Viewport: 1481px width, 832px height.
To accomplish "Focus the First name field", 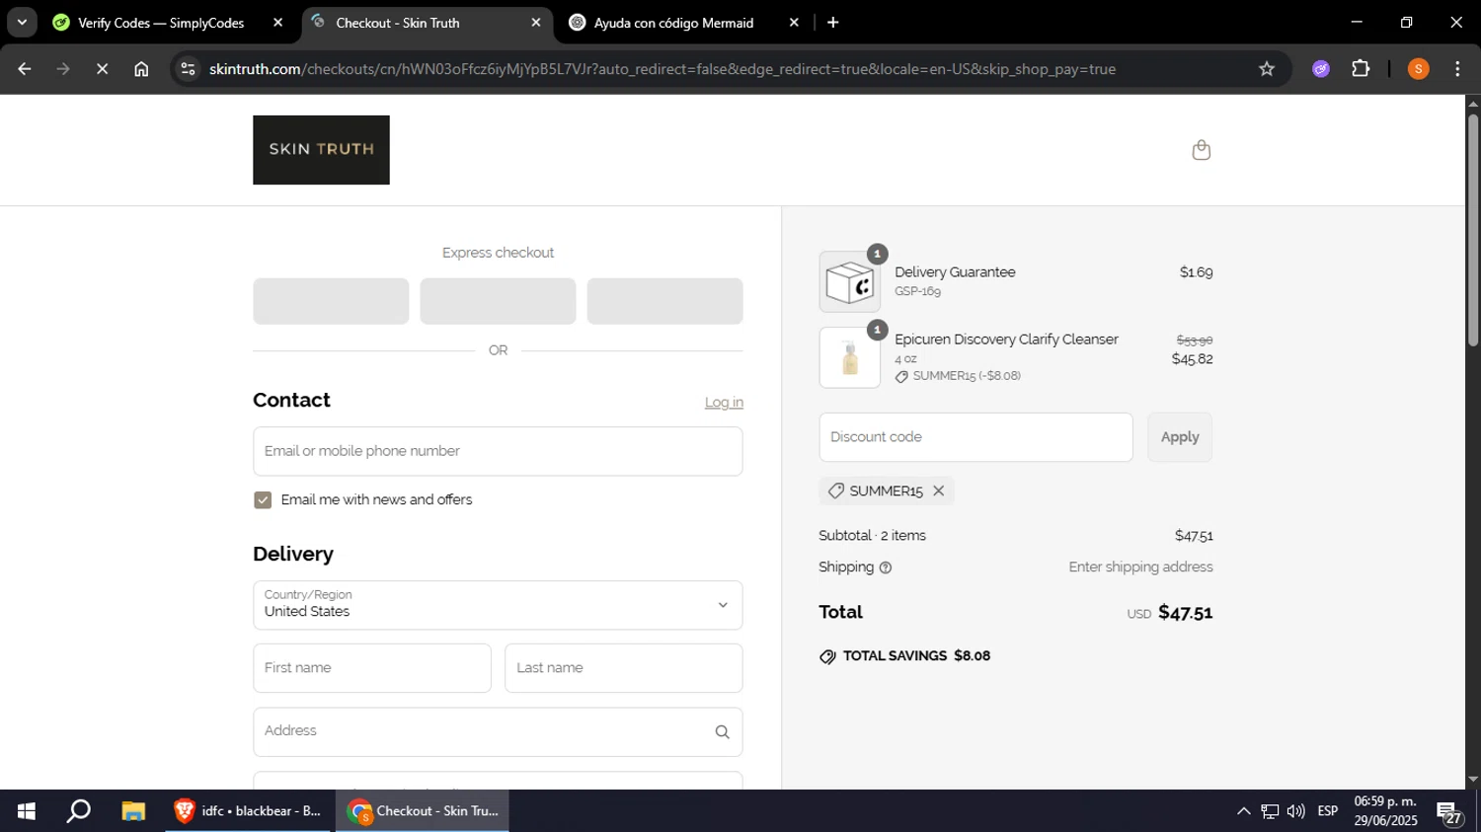I will (x=372, y=668).
